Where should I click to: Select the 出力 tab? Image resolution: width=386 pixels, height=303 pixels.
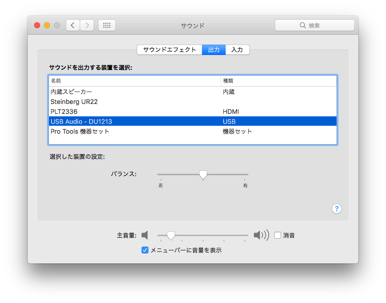(214, 50)
